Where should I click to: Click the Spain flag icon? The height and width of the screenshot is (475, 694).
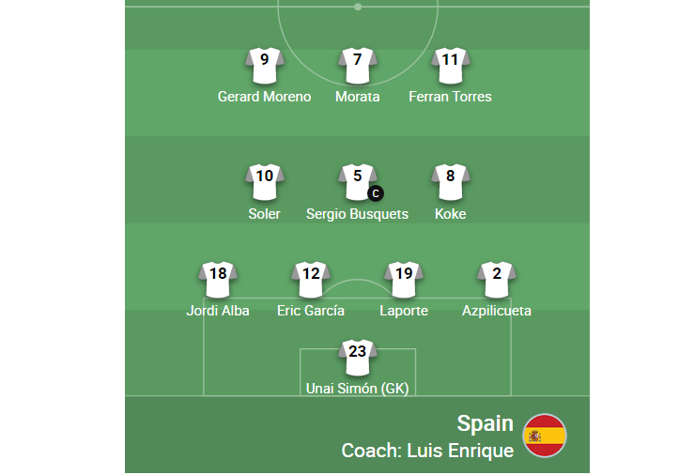coord(544,437)
